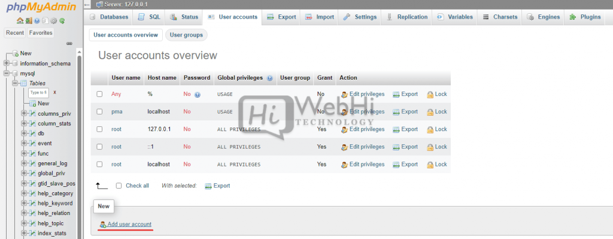Expand the columns_priv table node

24,113
